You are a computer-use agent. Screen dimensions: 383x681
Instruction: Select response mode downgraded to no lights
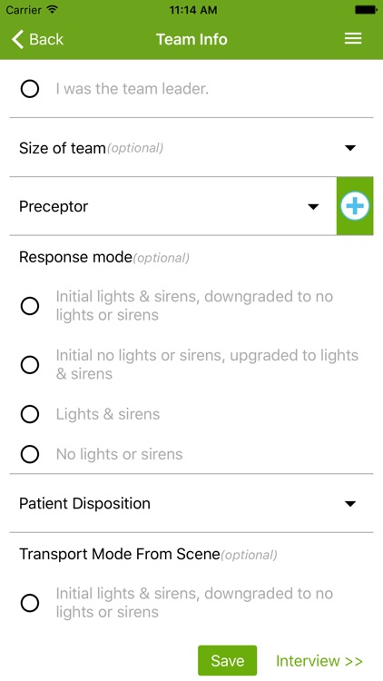(30, 306)
